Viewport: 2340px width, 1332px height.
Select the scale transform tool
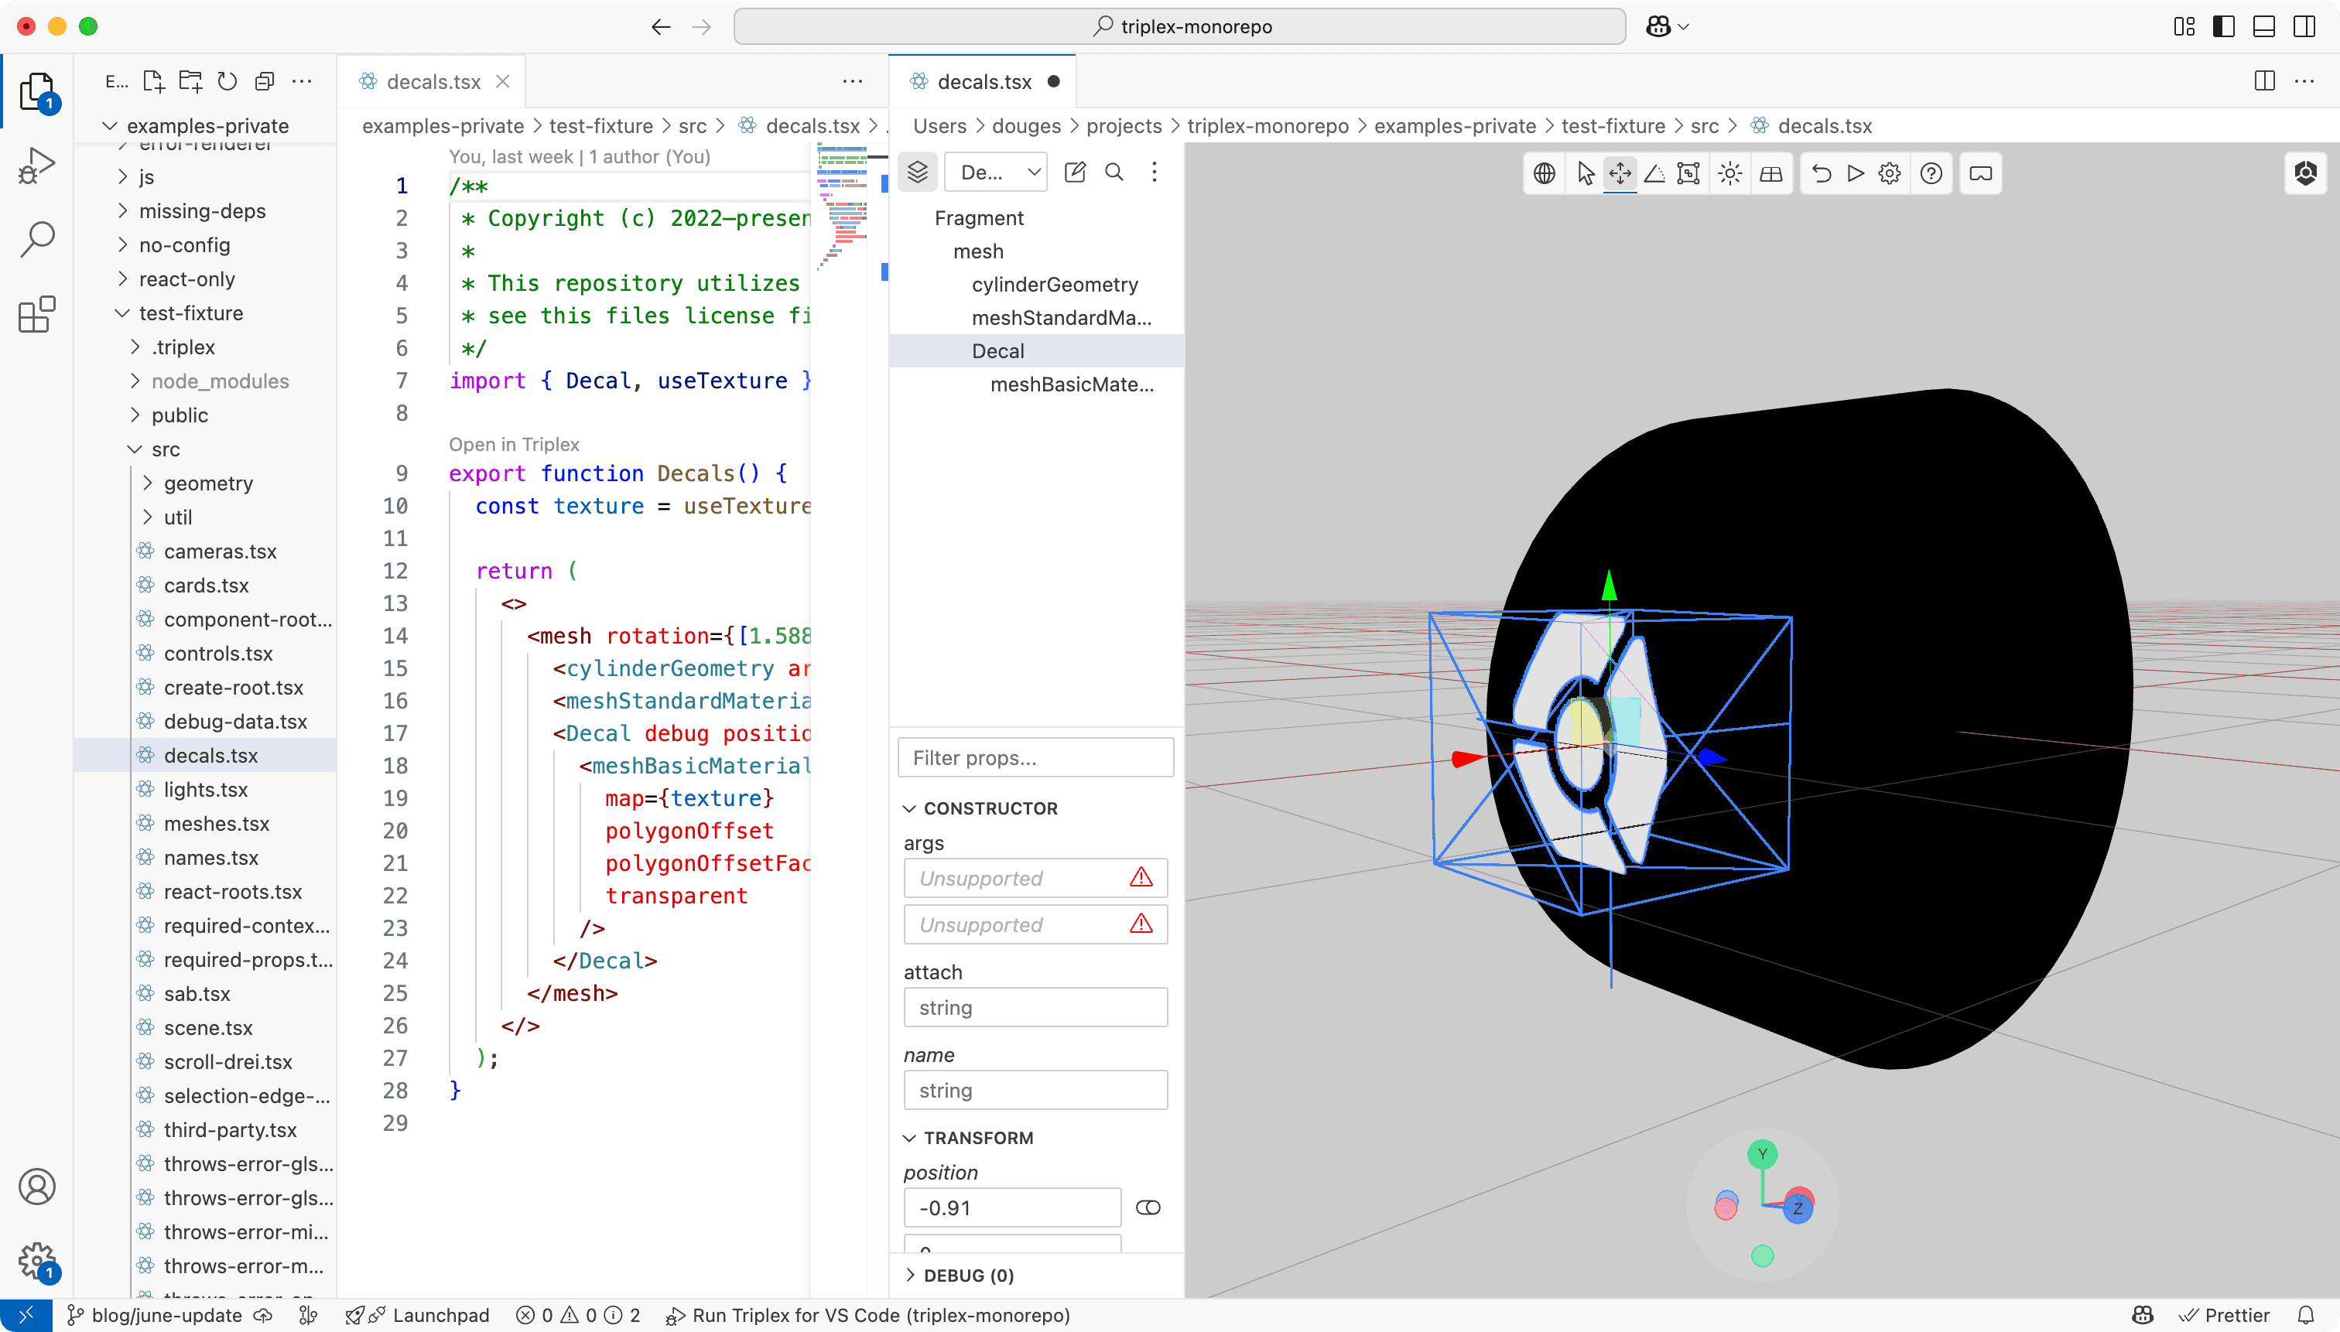point(1688,173)
